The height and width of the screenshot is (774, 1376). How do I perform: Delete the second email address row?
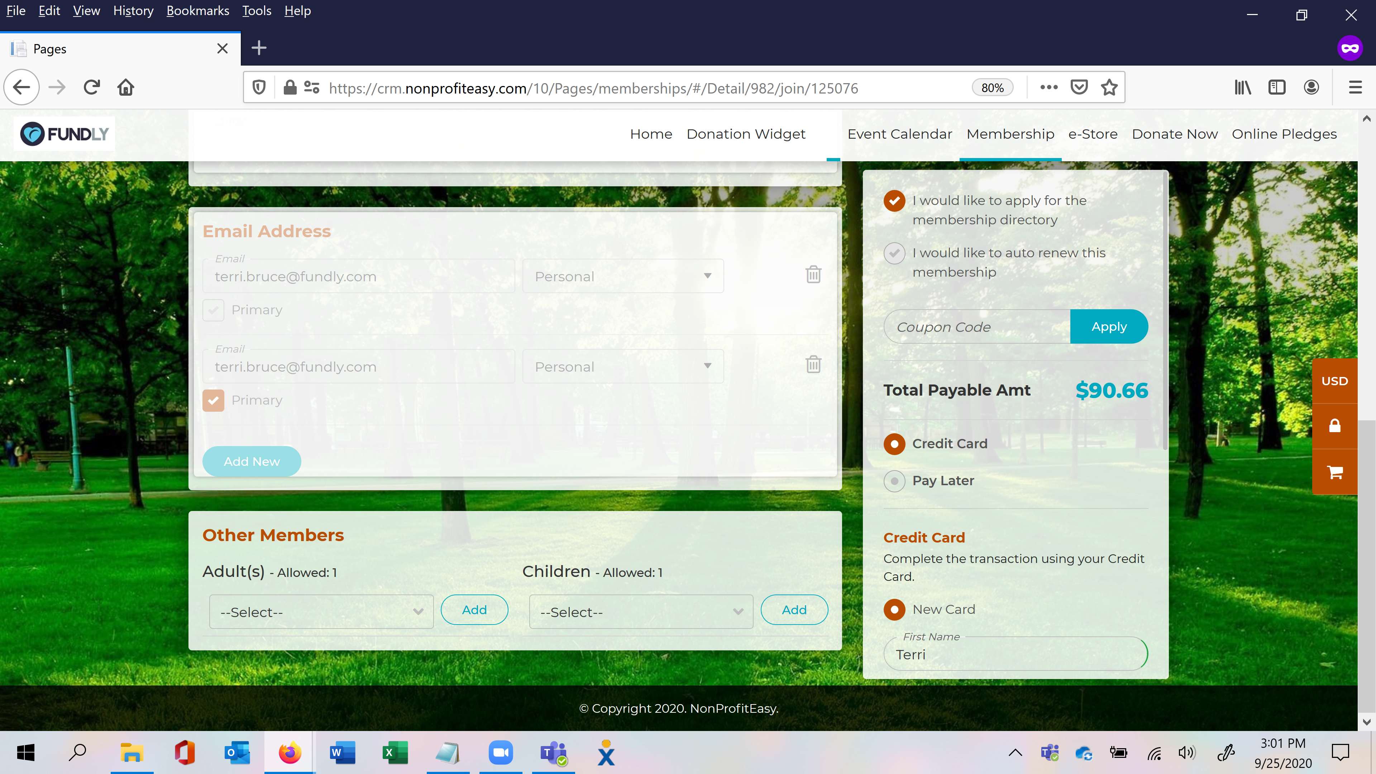tap(813, 364)
